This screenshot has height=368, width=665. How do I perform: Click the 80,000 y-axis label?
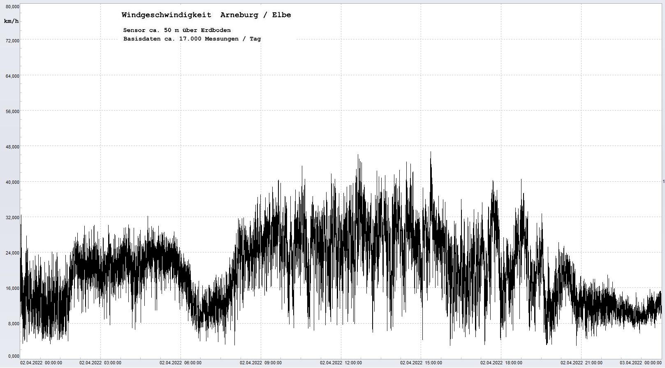pos(12,7)
